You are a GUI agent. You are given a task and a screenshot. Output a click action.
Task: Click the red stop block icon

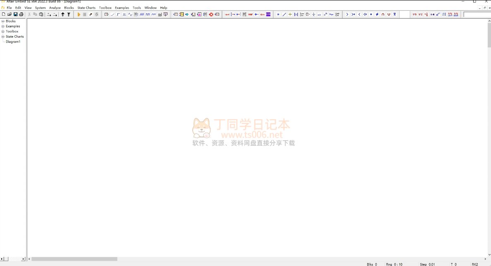211,14
